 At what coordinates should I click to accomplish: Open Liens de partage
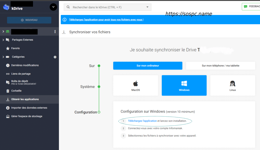[x=21, y=74]
